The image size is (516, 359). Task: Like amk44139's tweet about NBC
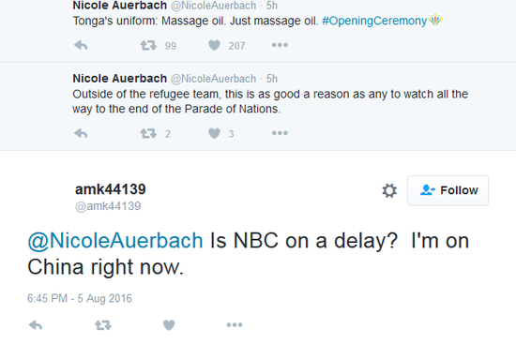click(169, 325)
